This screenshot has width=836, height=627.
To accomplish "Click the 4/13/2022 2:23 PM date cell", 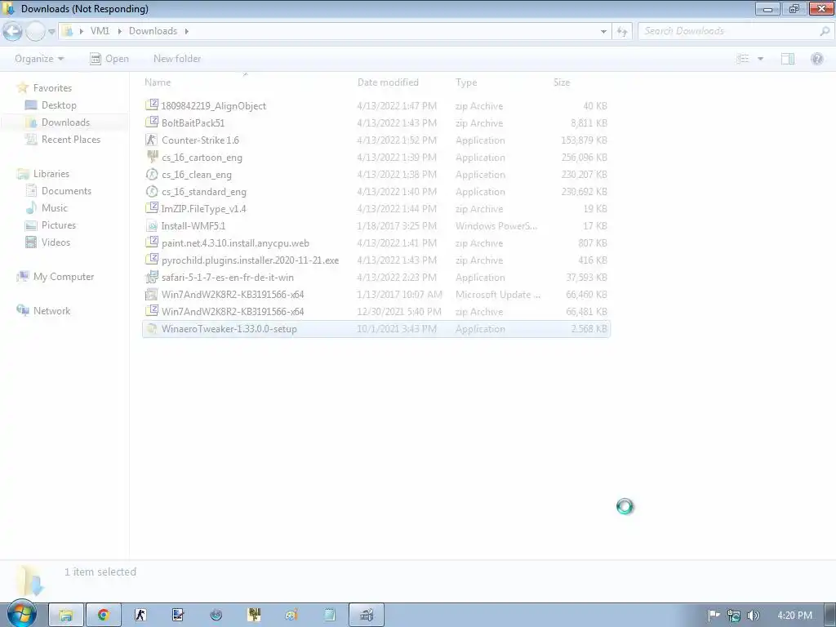I will (397, 278).
